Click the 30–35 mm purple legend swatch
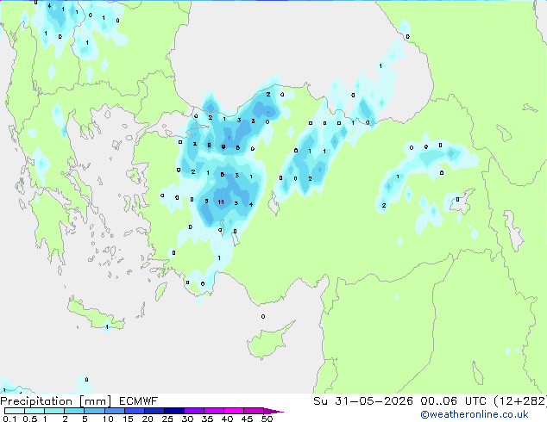 coord(193,411)
